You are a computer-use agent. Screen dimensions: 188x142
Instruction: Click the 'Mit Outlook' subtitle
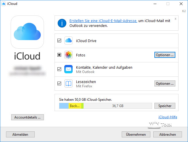pos(85,72)
